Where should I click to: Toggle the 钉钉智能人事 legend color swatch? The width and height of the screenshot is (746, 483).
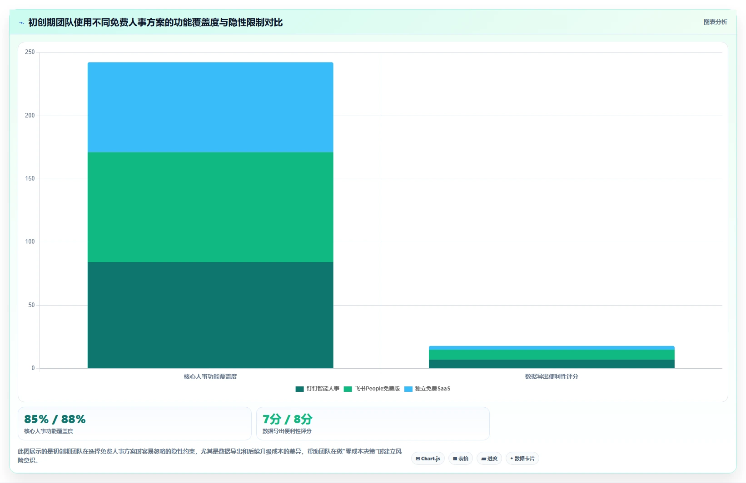point(299,389)
